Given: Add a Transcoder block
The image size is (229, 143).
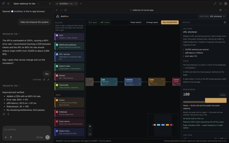Looking at the screenshot, I should coord(69,86).
